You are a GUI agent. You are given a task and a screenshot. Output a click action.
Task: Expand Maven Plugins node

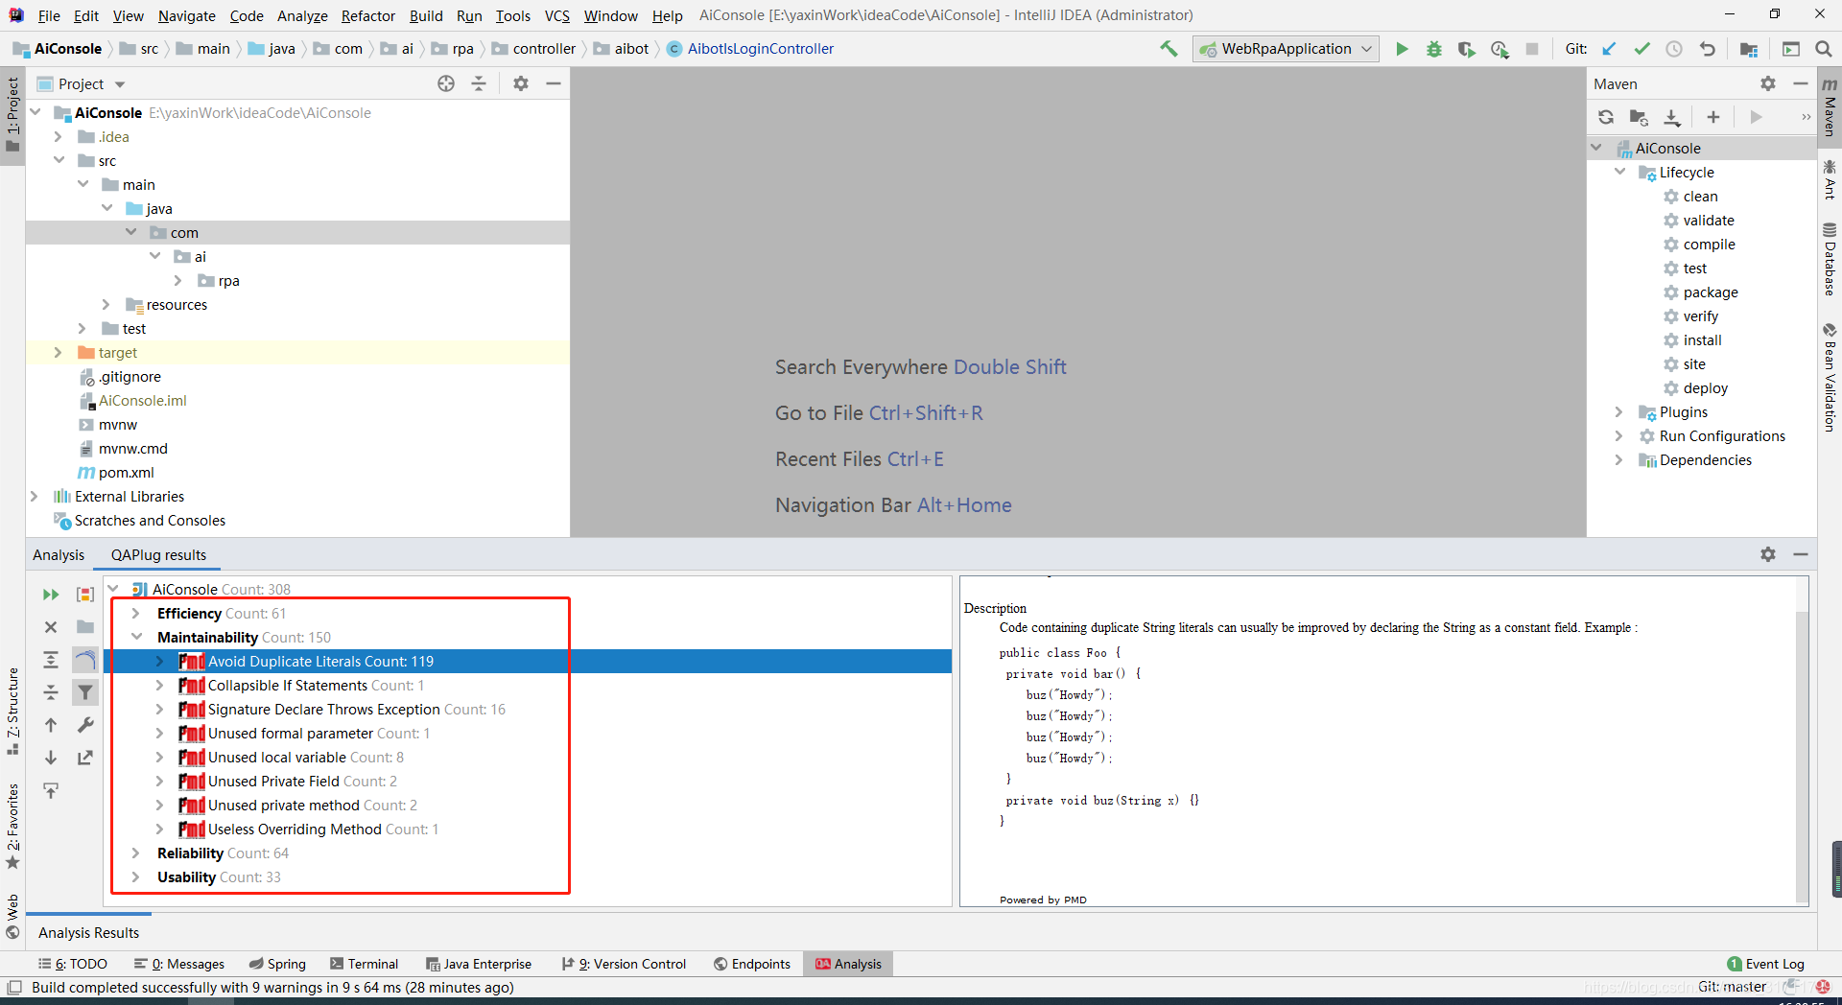pos(1619,412)
